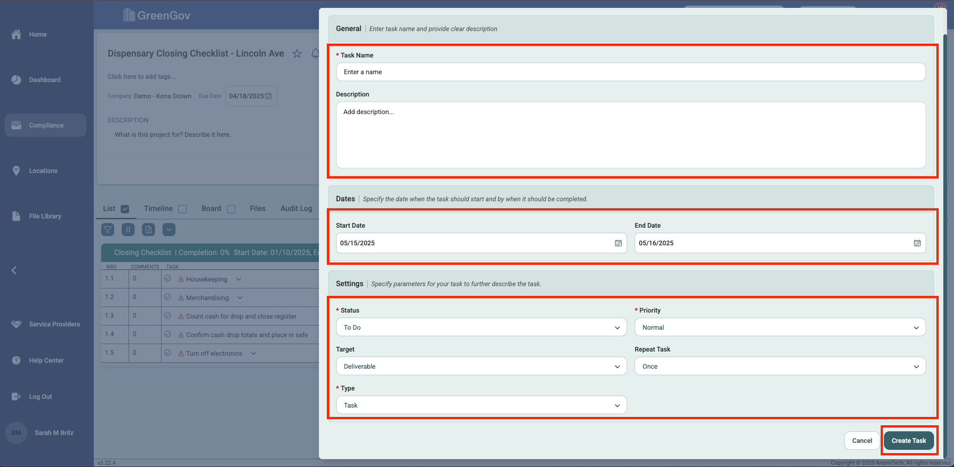This screenshot has width=954, height=467.
Task: Star the Dispensary Closing Checklist project
Action: tap(297, 54)
